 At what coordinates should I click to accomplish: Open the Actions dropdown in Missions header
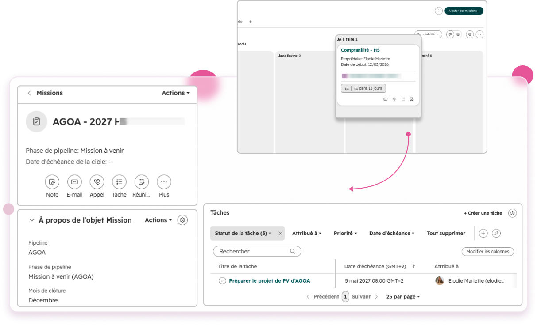176,93
